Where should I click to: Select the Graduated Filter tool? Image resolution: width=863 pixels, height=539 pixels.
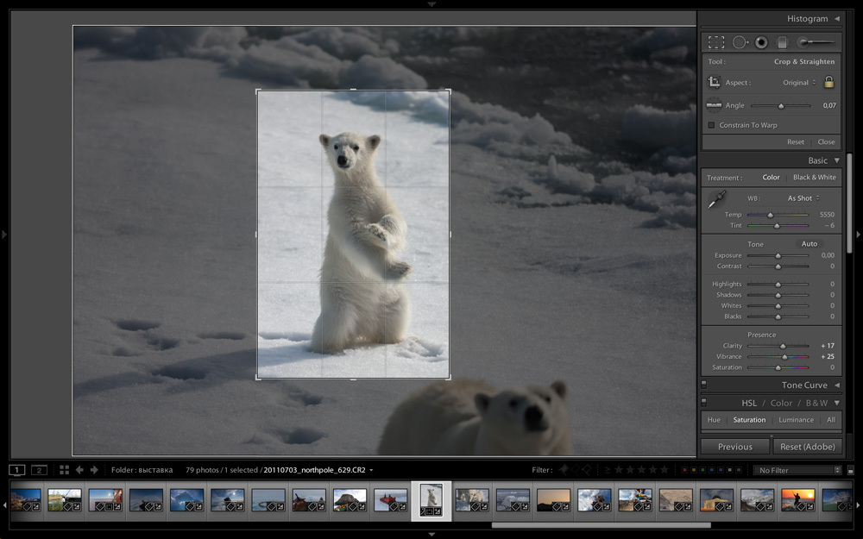coord(782,41)
